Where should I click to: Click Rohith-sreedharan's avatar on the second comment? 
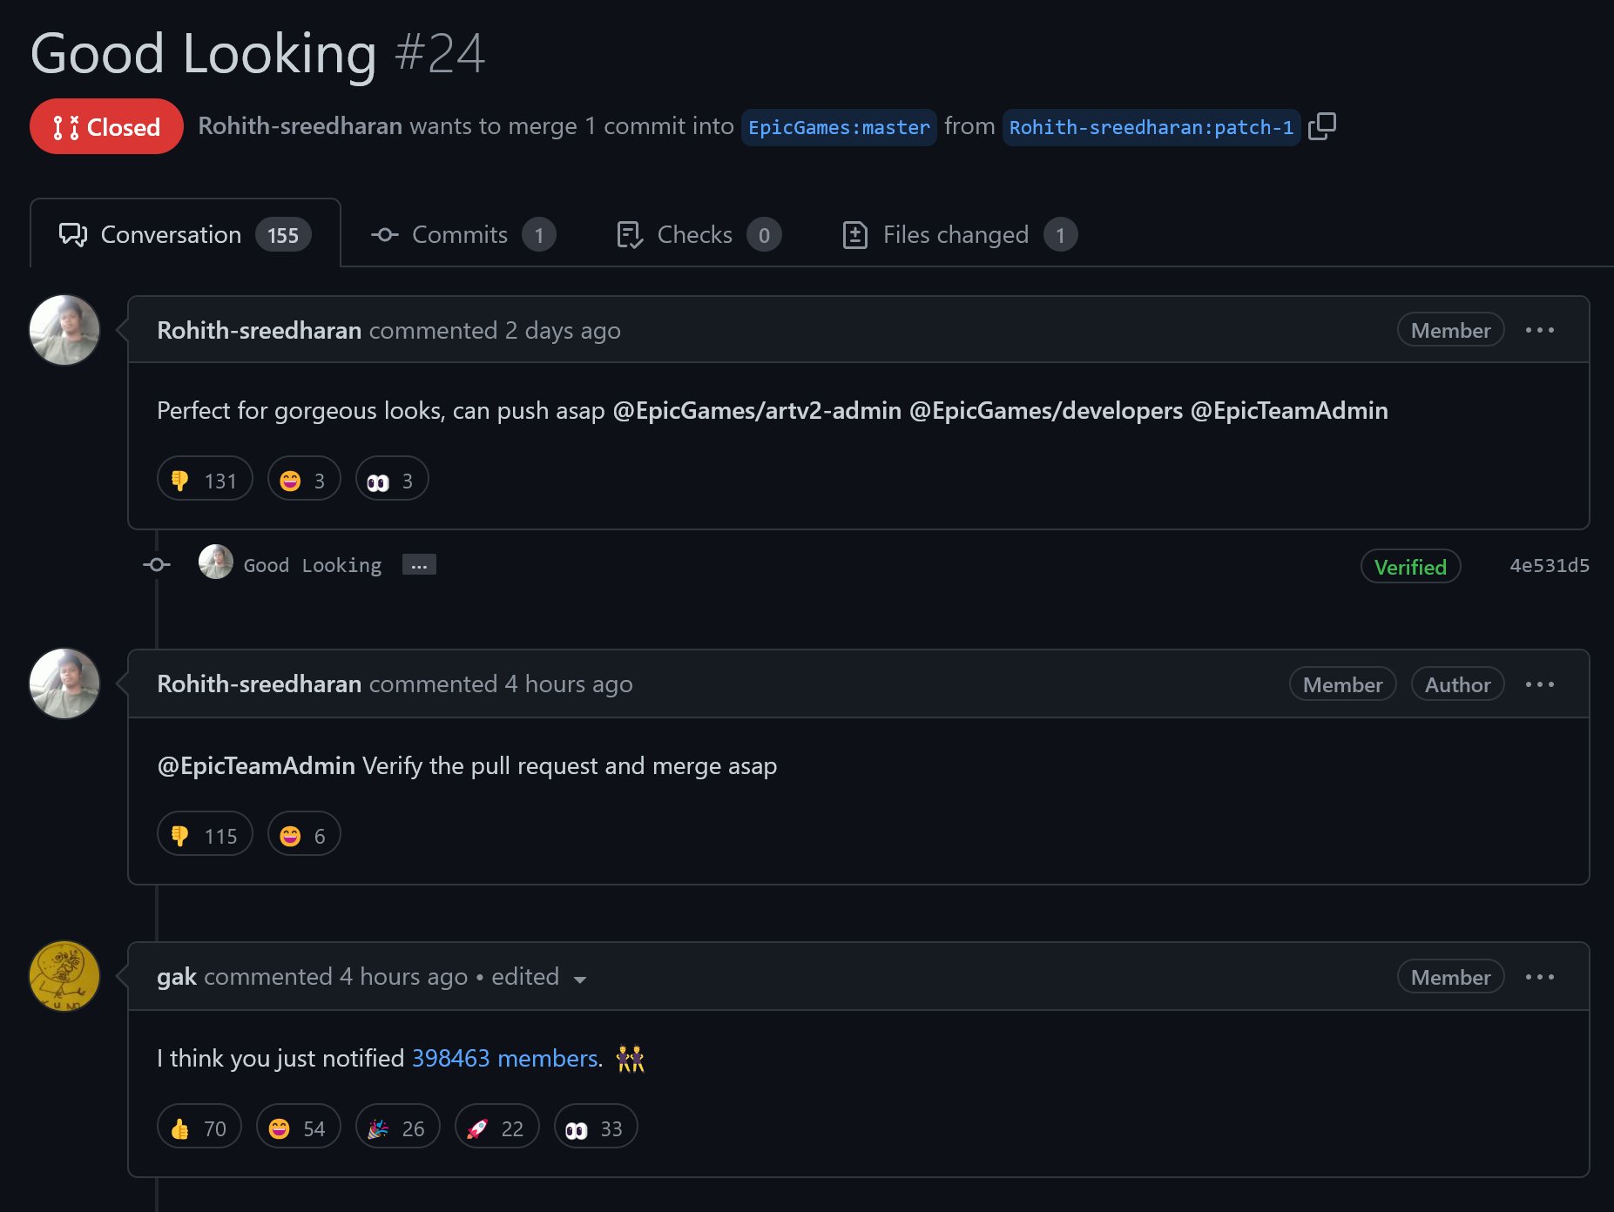(x=64, y=684)
